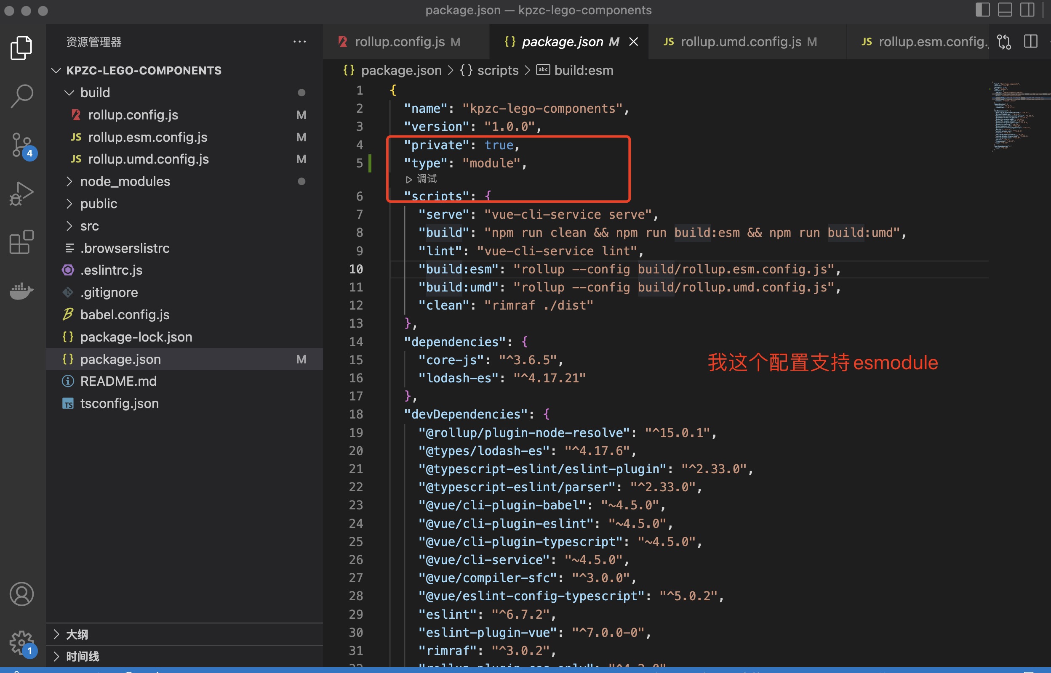This screenshot has height=673, width=1051.
Task: Expand the public folder
Action: 184,204
